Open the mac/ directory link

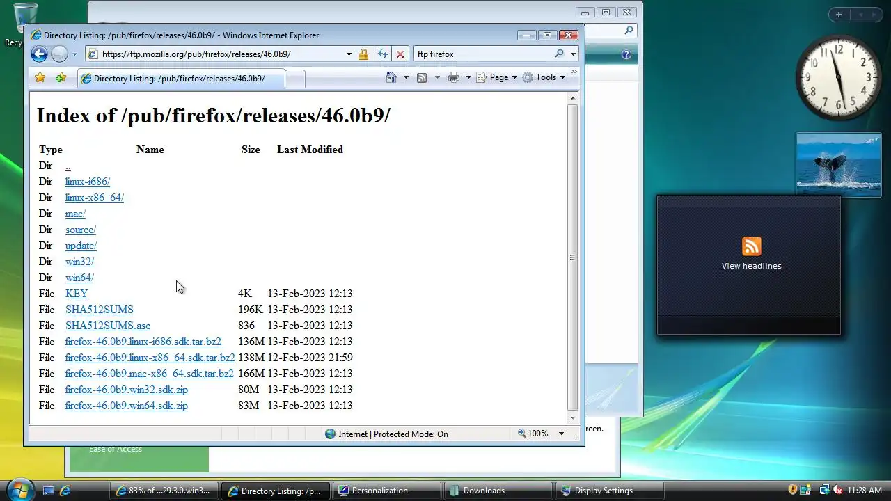coord(75,214)
